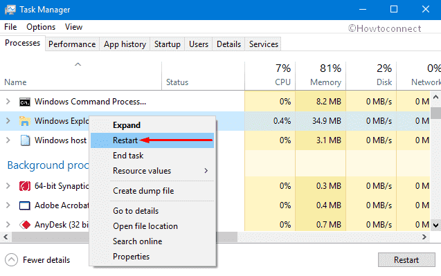Image resolution: width=441 pixels, height=276 pixels.
Task: Sort by the CPU column header
Action: point(270,76)
